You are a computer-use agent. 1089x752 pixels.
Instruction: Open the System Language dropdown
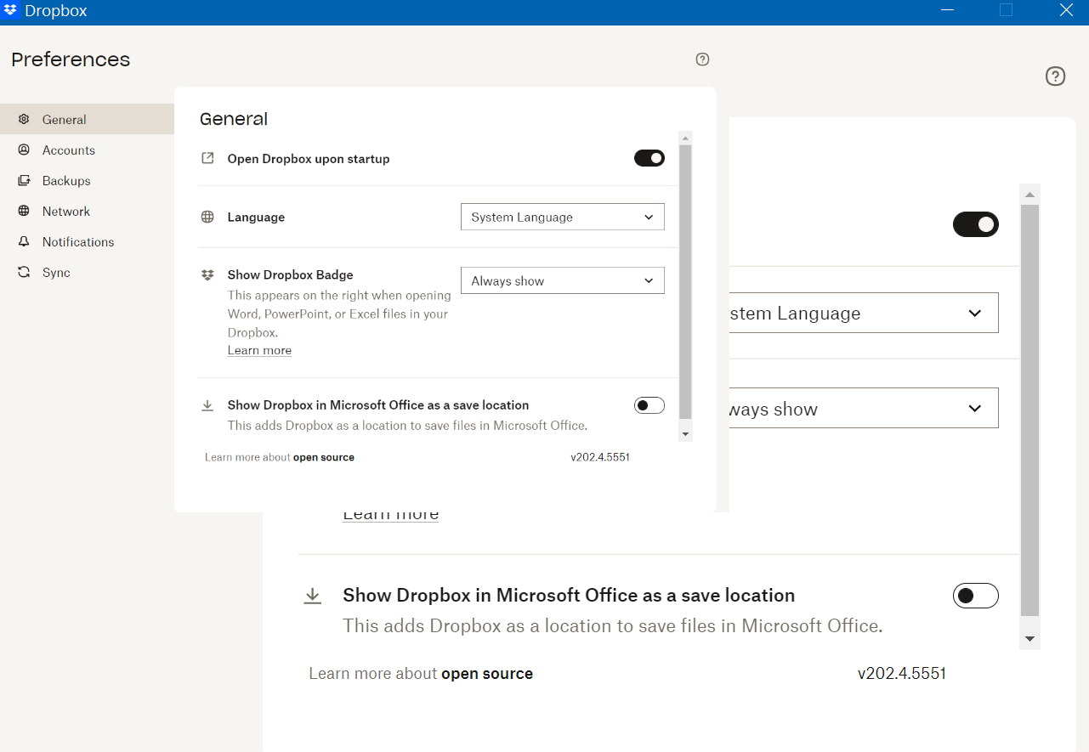pos(563,217)
